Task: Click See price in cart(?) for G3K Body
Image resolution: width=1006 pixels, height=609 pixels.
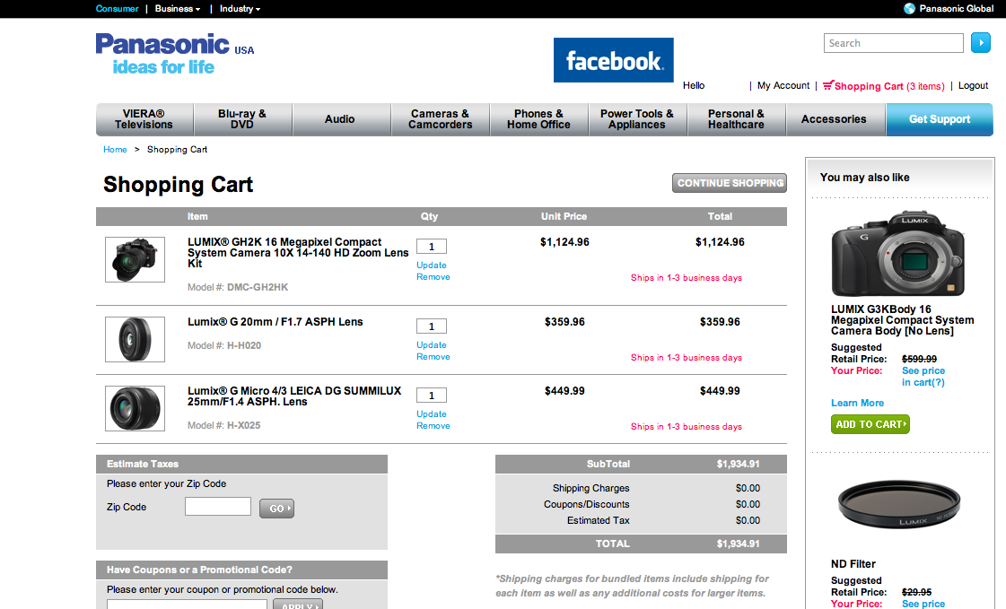Action: point(923,377)
